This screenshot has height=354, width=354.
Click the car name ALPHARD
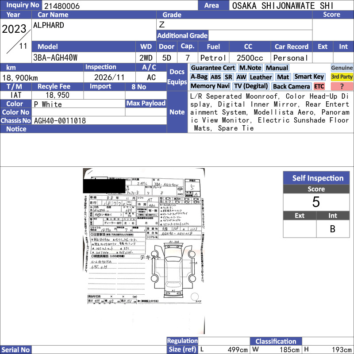tap(49, 25)
